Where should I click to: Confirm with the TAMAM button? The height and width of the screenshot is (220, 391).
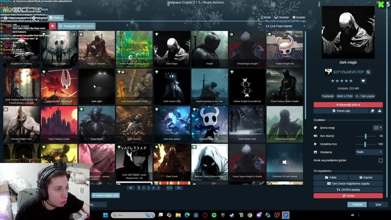[357, 204]
